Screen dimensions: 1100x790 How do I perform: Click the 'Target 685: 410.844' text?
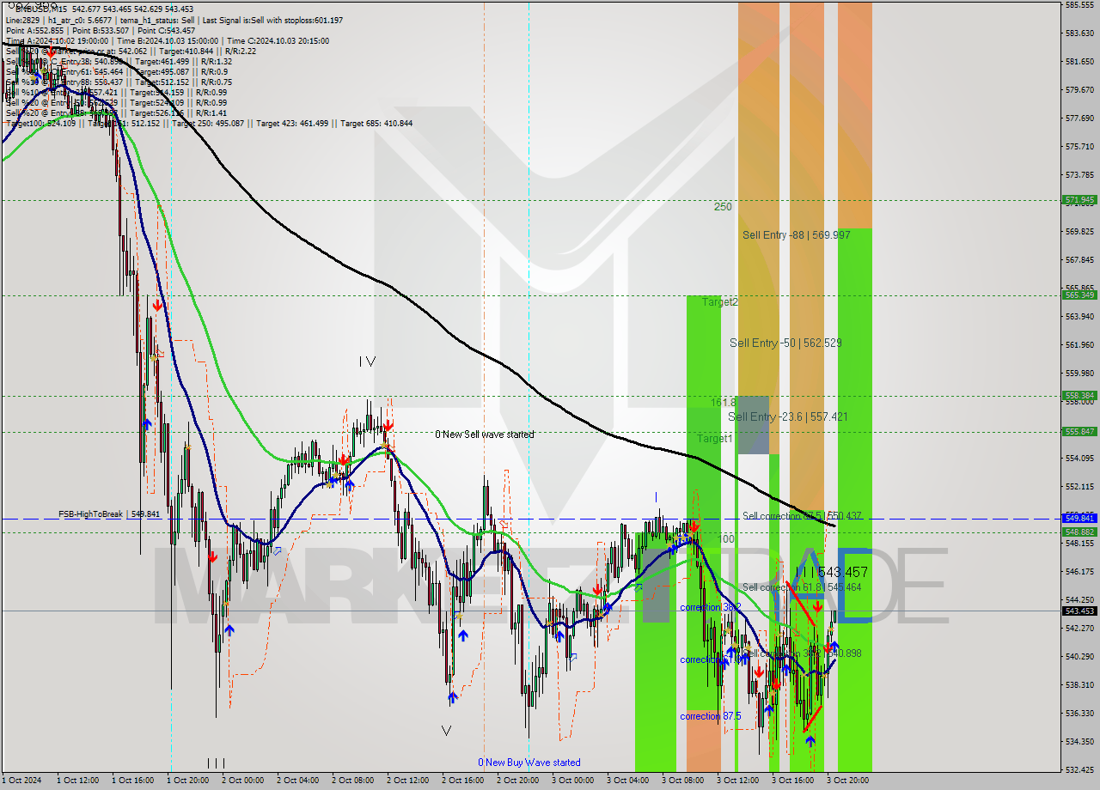[x=376, y=123]
